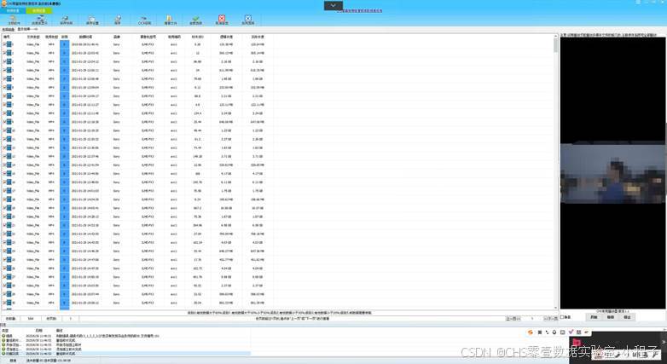
Task: Toggle the checkbox below the video preview
Action: 562,317
